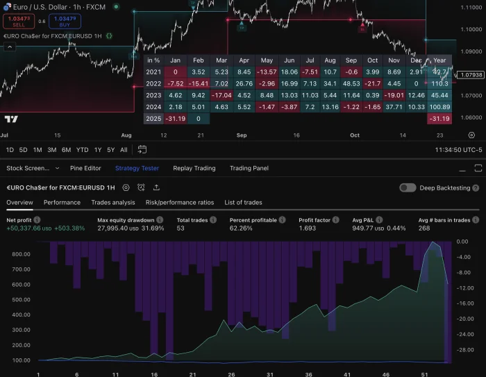Screen dimensions: 486x377
Task: Click the strategy alert clock icon
Action: pyautogui.click(x=141, y=187)
